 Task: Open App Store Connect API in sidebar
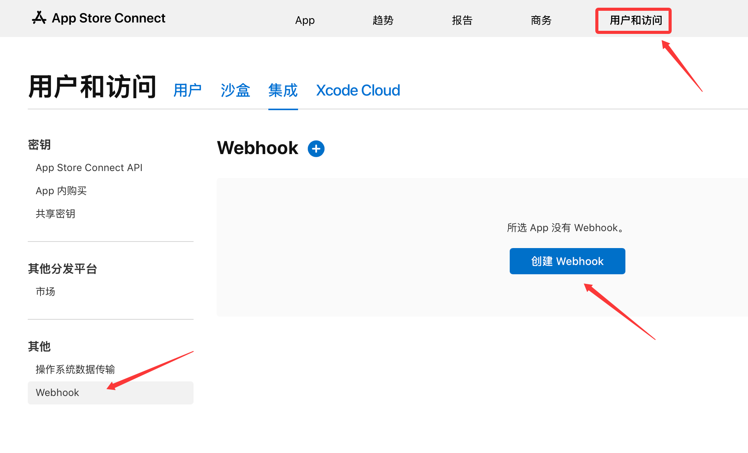[x=89, y=168]
